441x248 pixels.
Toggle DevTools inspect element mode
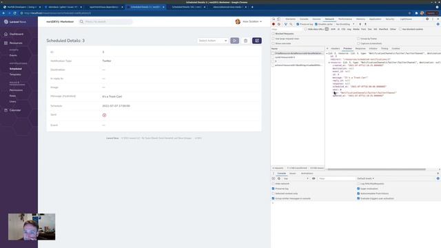(274, 19)
